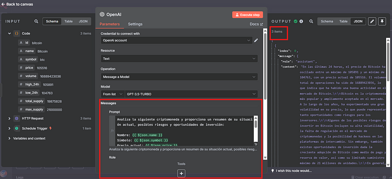Click the lightbulb feedback icon

pos(272,171)
